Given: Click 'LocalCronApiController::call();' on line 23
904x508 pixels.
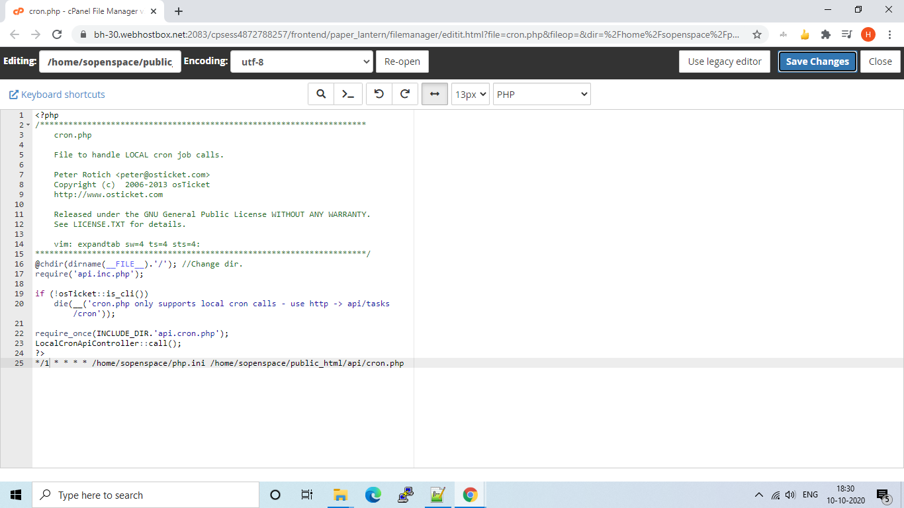Looking at the screenshot, I should click(x=108, y=343).
